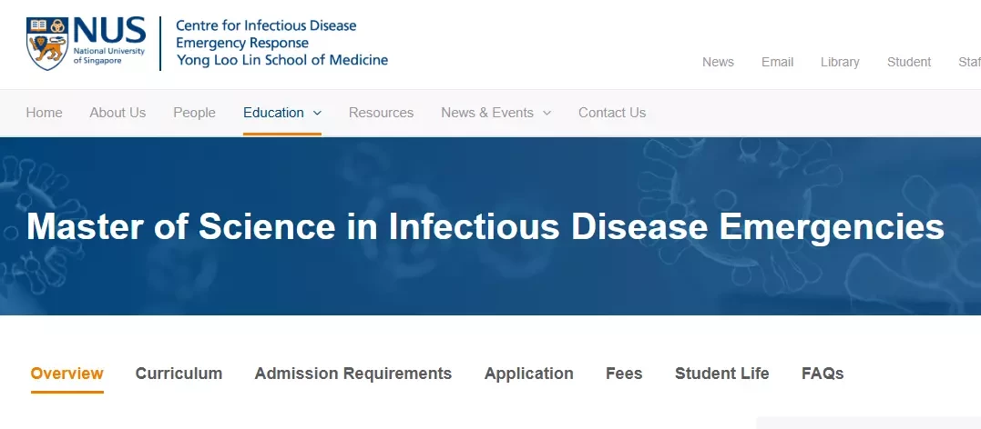The image size is (981, 429).
Task: Open the People page
Action: (x=195, y=113)
